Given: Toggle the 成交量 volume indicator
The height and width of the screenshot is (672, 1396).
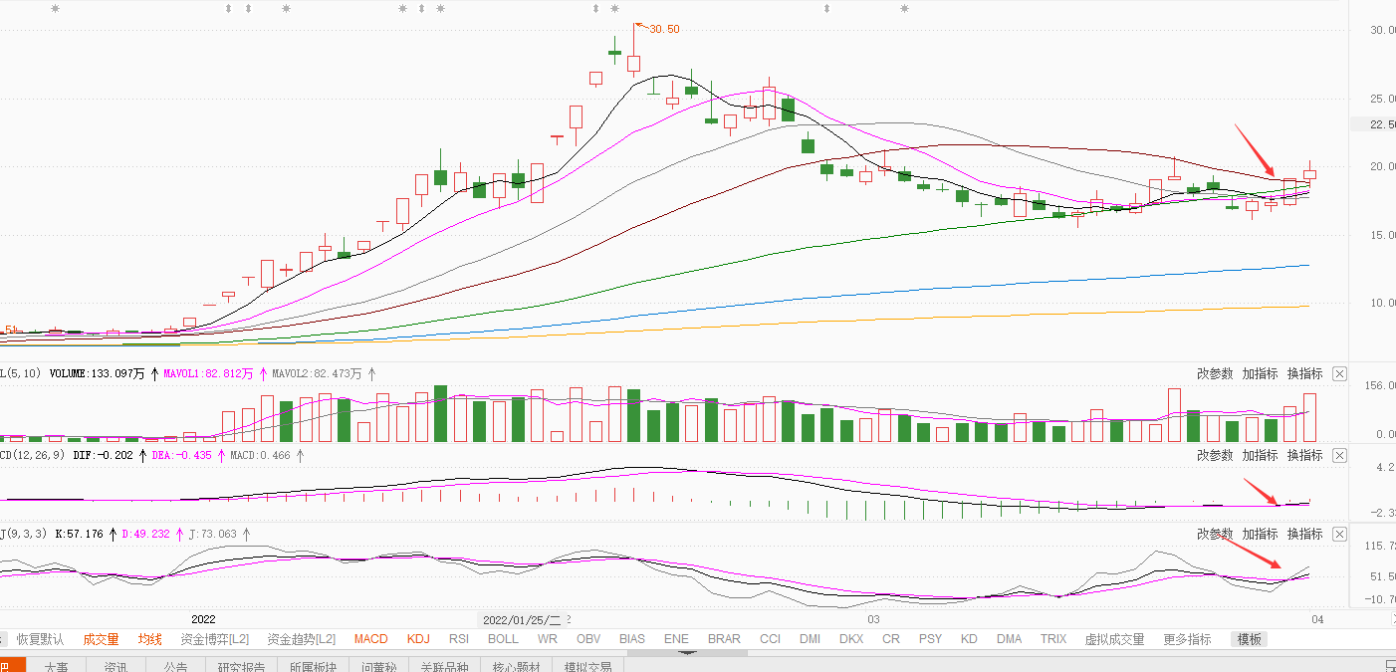Looking at the screenshot, I should click(x=101, y=639).
